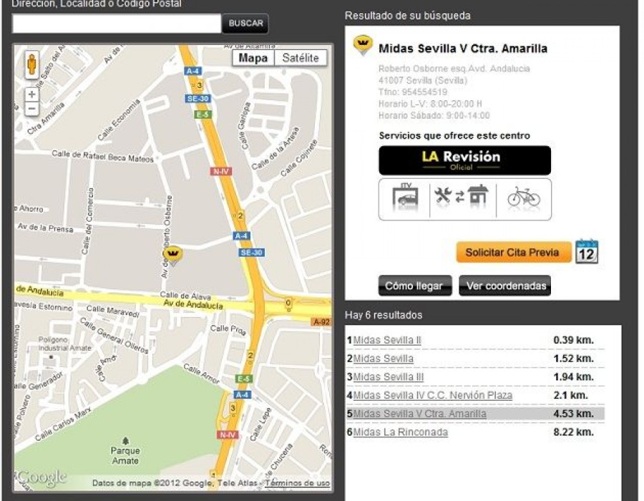Open Midas Sevilla V Ctra. Amarilla result
Screen dimensions: 644x501
419,414
